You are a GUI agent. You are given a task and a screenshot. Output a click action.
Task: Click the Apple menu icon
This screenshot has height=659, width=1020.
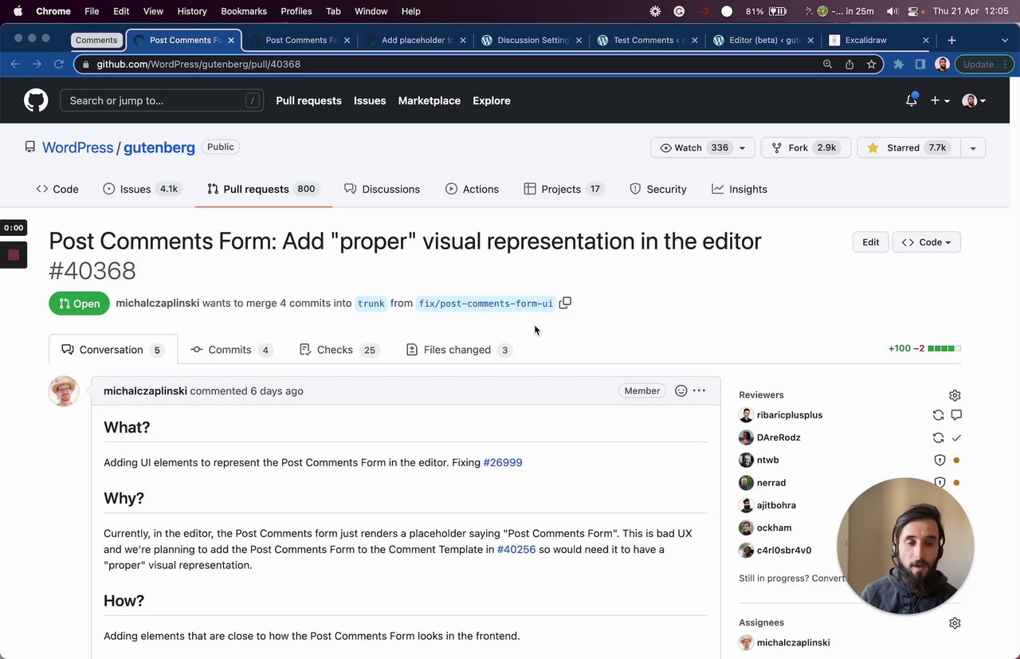click(x=18, y=11)
